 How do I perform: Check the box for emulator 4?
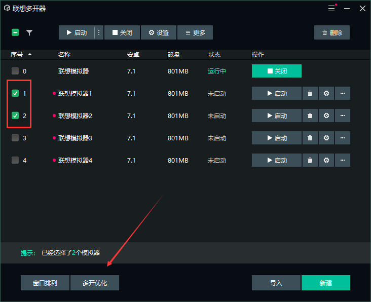pos(15,160)
